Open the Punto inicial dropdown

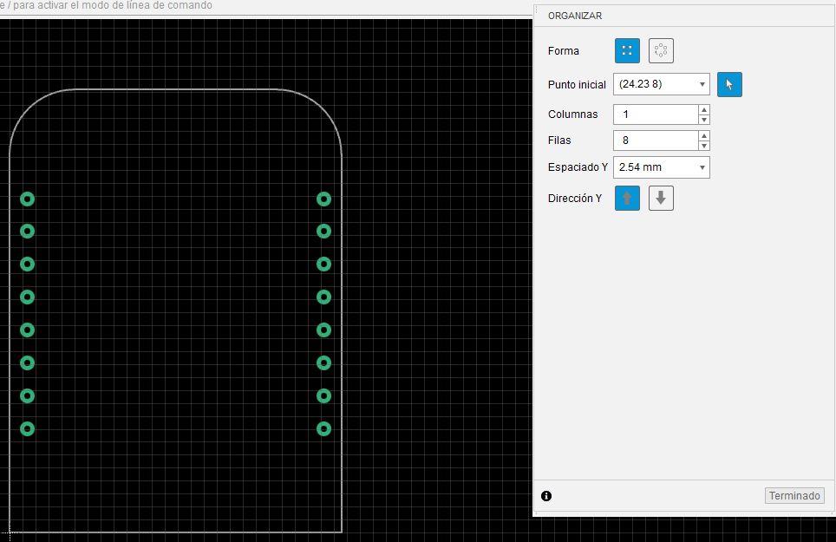click(702, 84)
